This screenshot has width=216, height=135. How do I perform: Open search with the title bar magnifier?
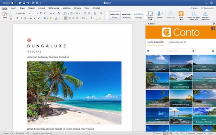point(206,3)
